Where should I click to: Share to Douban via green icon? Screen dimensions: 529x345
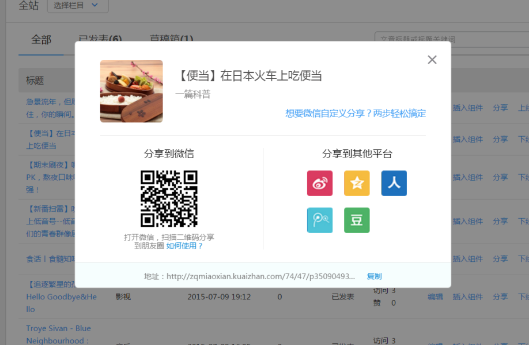coord(357,220)
